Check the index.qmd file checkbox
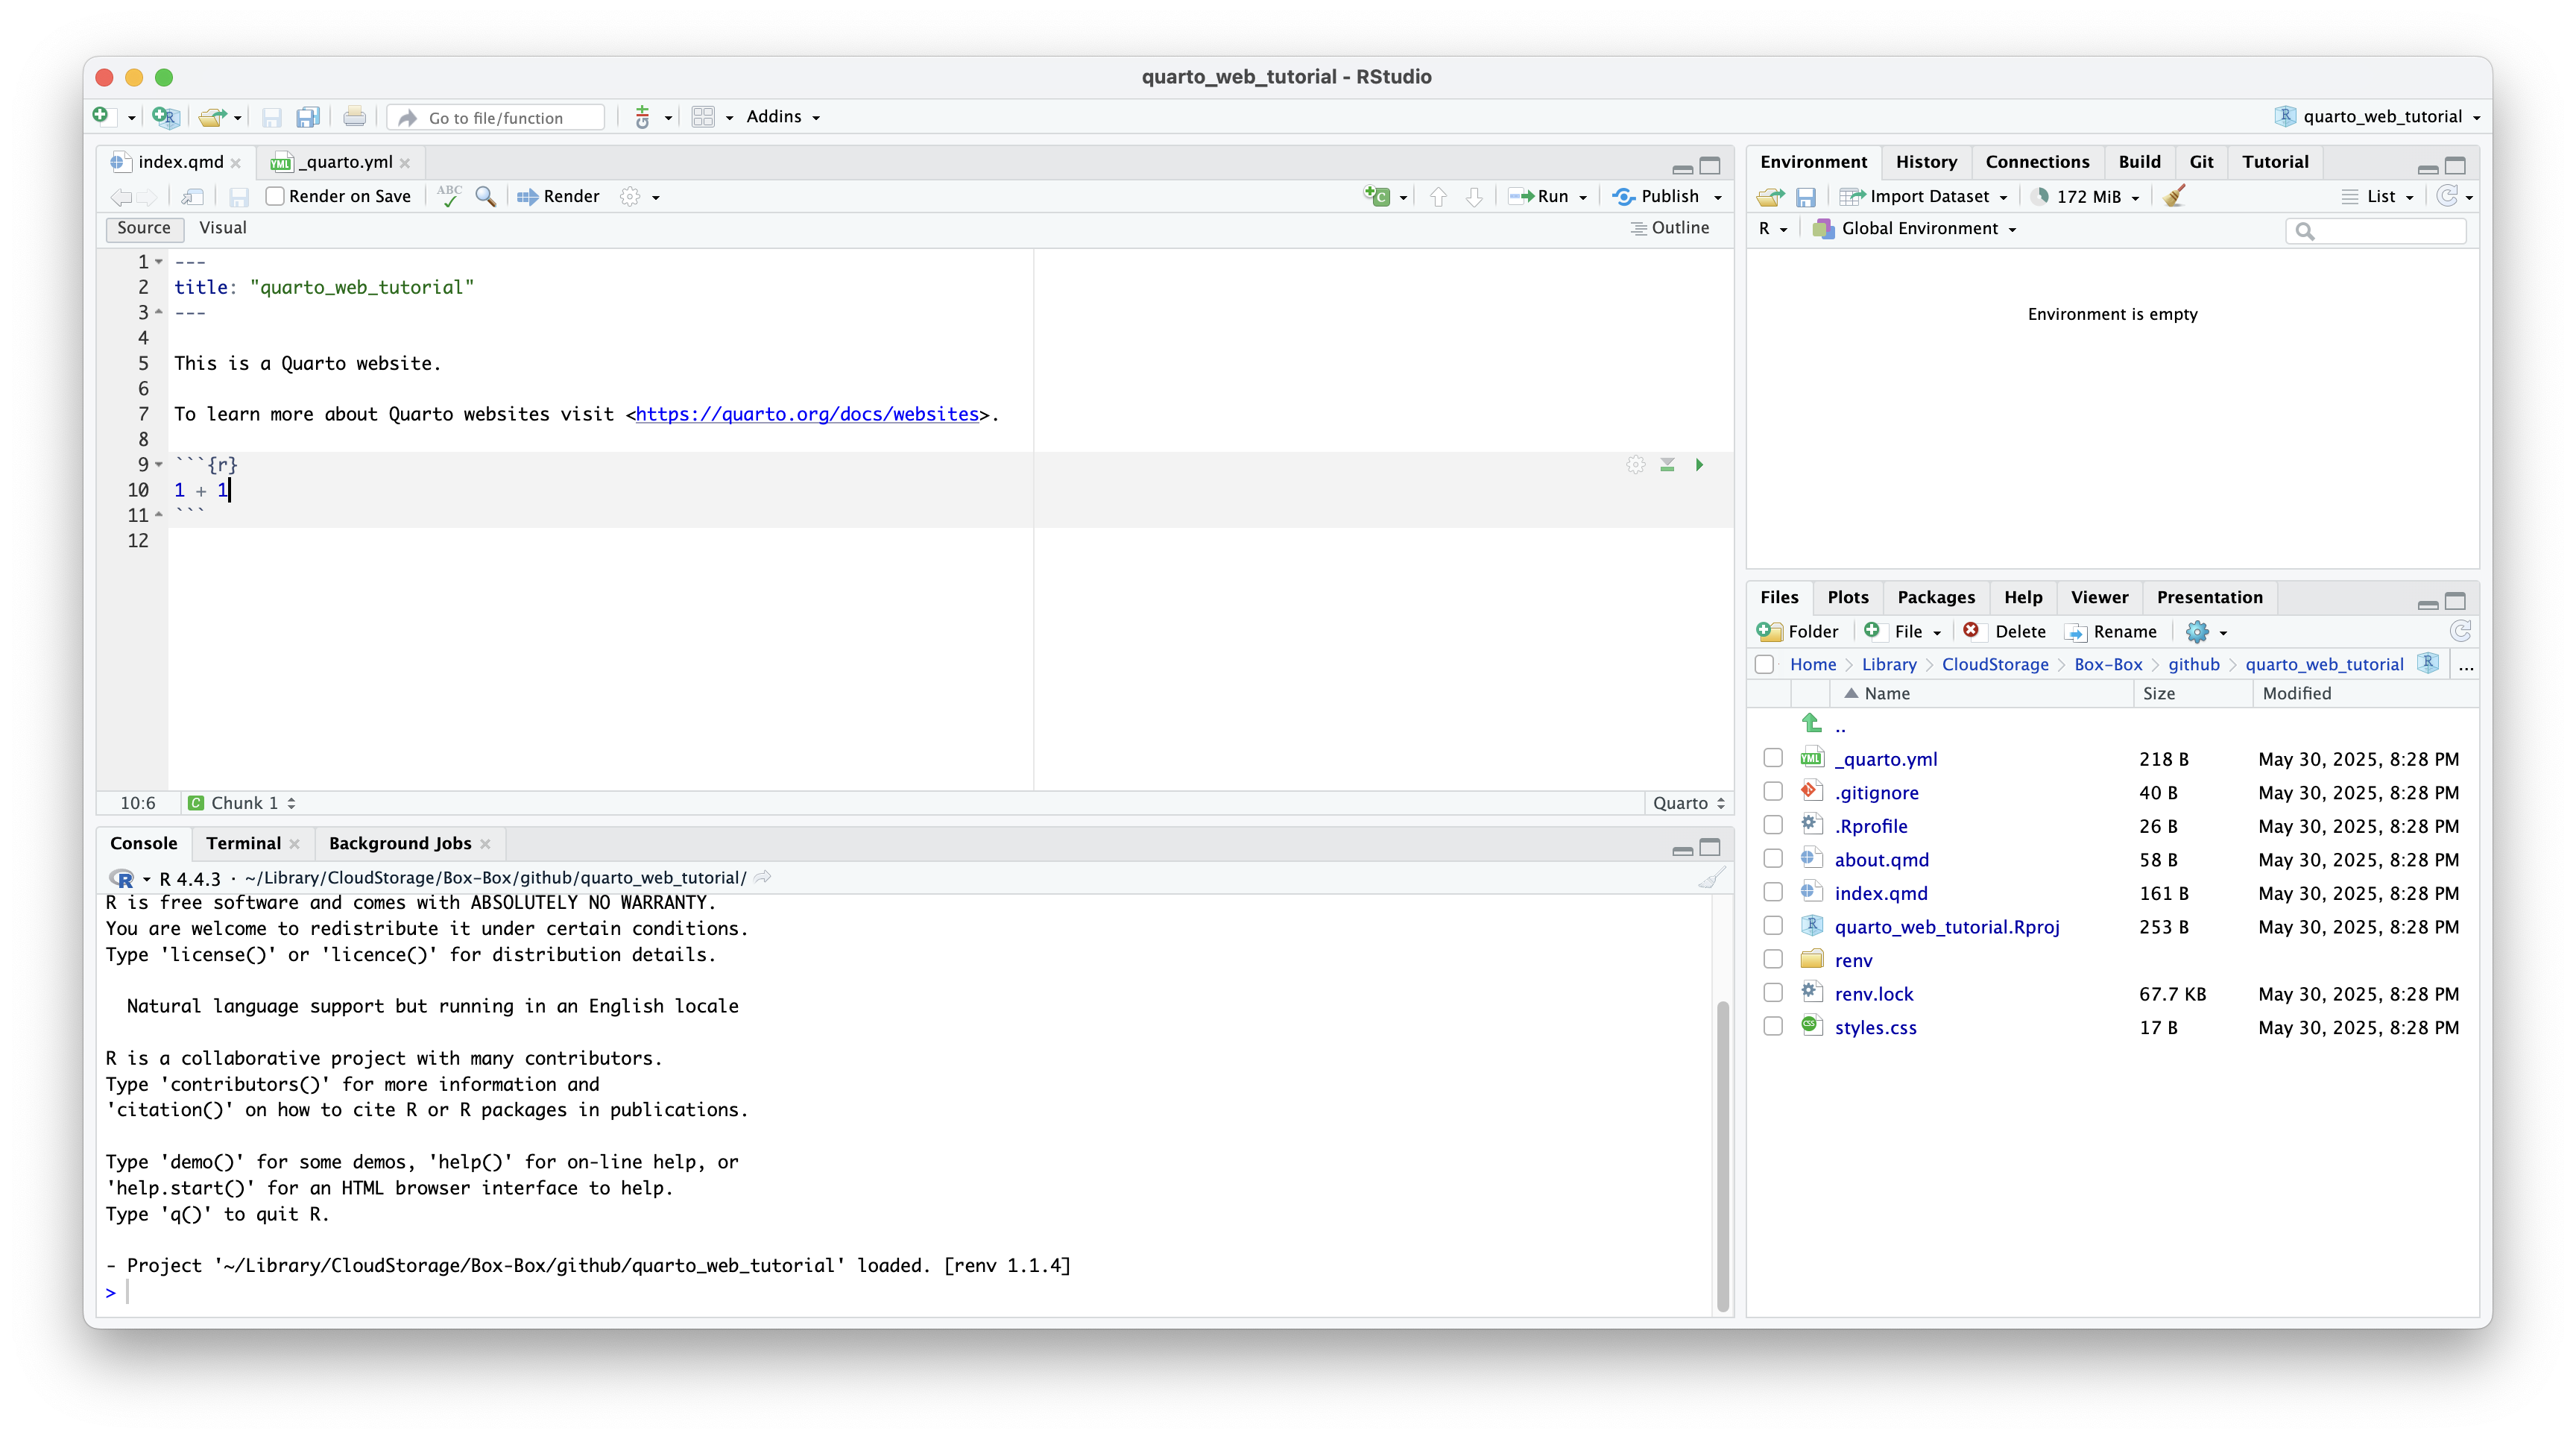The width and height of the screenshot is (2576, 1439). coord(1772,892)
